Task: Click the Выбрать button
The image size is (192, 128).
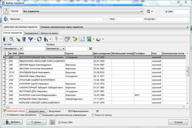Action: coord(13,122)
